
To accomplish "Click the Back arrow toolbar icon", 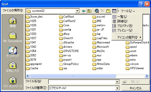I will (84, 11).
